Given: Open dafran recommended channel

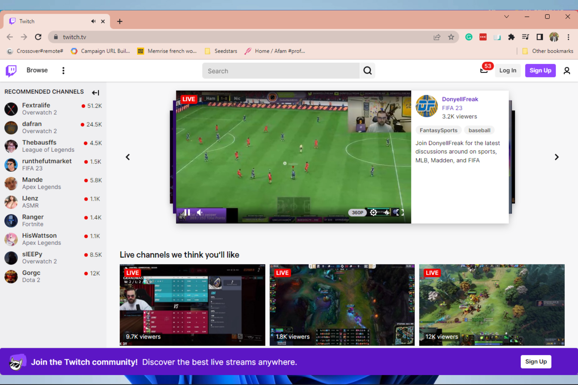Looking at the screenshot, I should click(53, 128).
